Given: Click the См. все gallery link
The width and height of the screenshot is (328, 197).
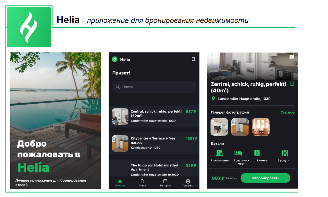Looking at the screenshot, I should click(287, 112).
